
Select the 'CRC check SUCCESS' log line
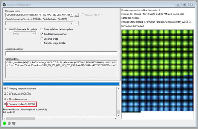tap(17, 94)
